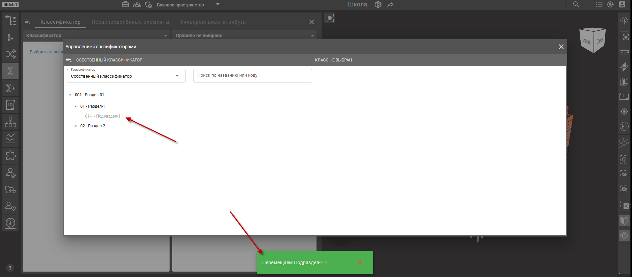This screenshot has height=277, width=632.
Task: Open the Собственный классификатор dropdown
Action: 126,76
